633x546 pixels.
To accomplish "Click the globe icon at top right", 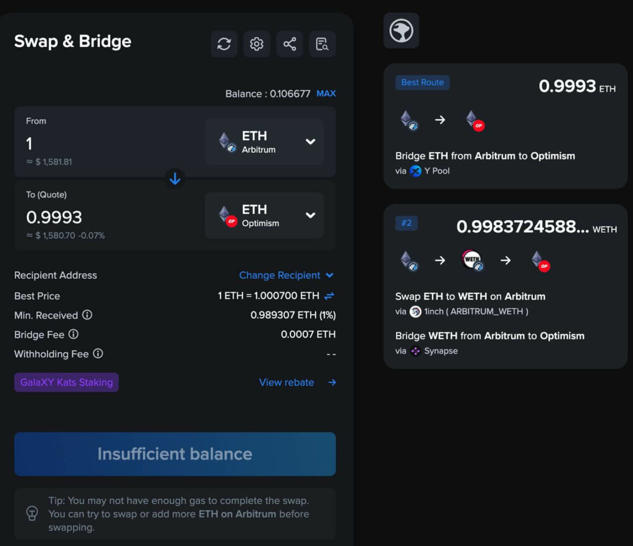I will tap(401, 31).
